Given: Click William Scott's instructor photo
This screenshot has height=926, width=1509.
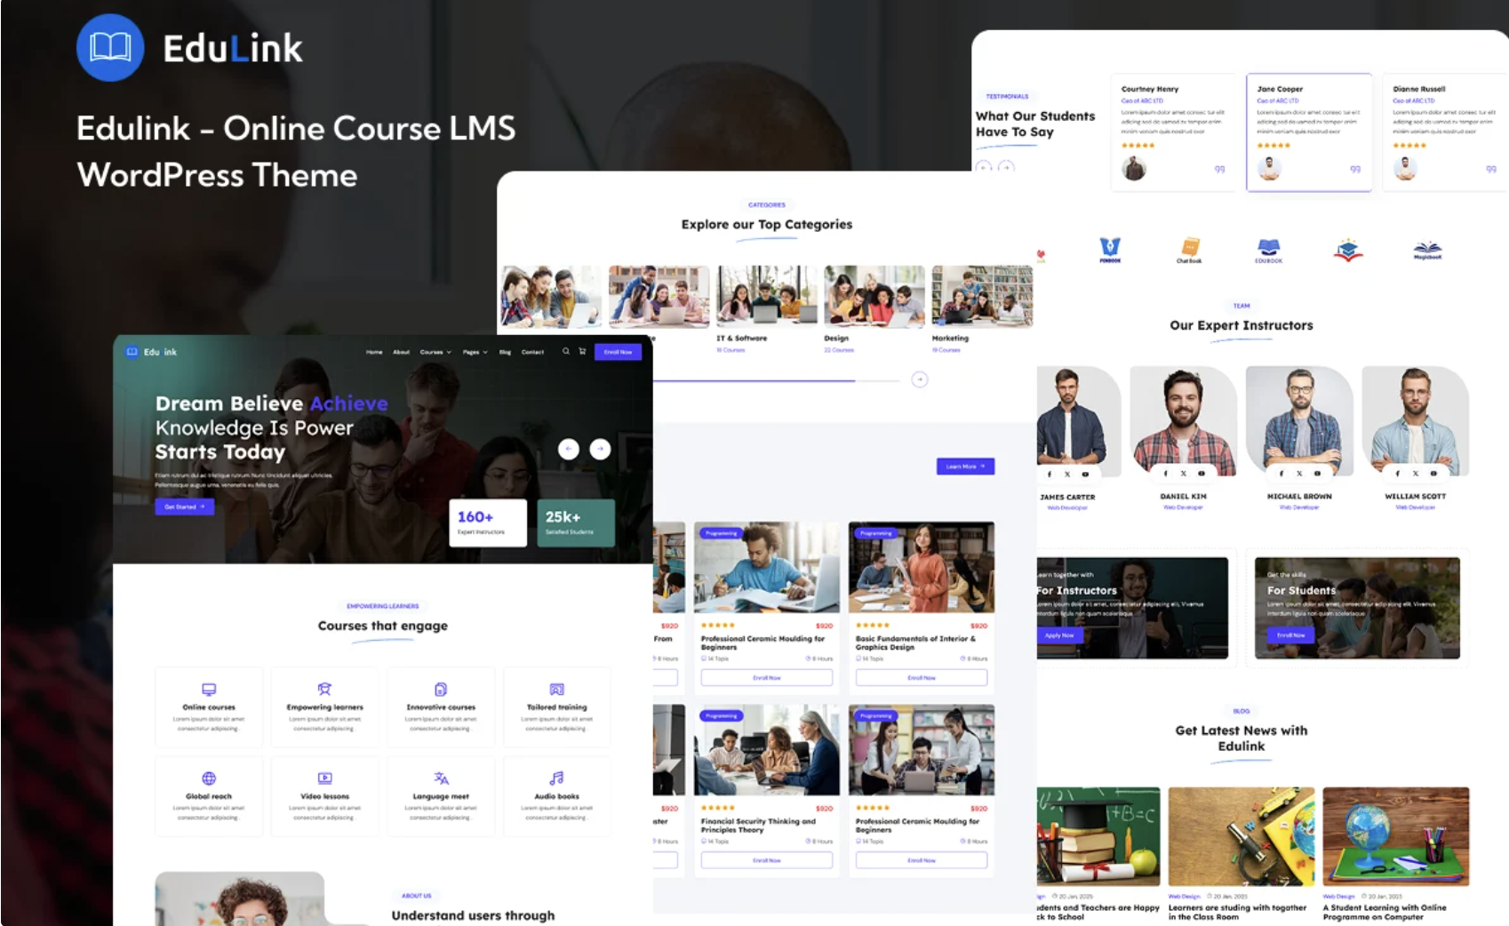Looking at the screenshot, I should pyautogui.click(x=1415, y=422).
